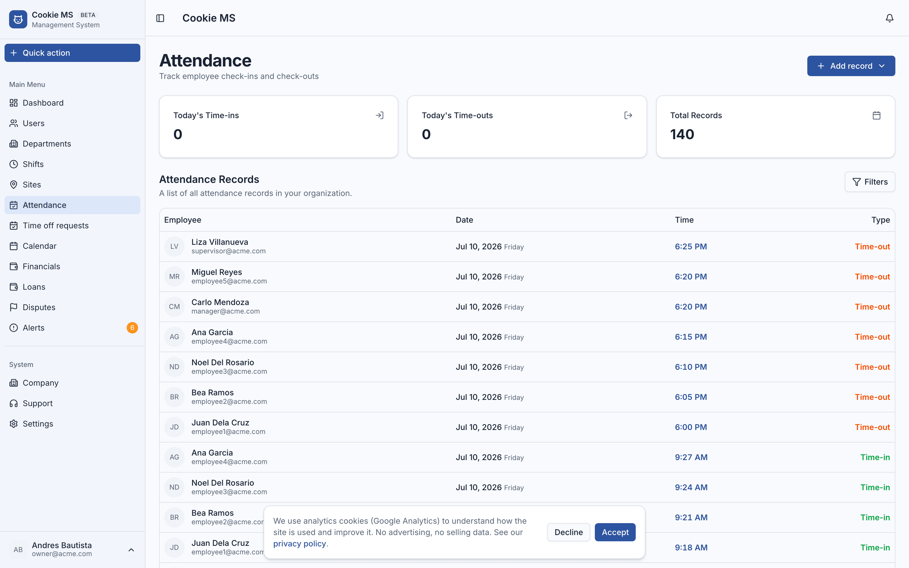Expand the Andres Bautista account menu chevron
The image size is (909, 568).
click(131, 550)
